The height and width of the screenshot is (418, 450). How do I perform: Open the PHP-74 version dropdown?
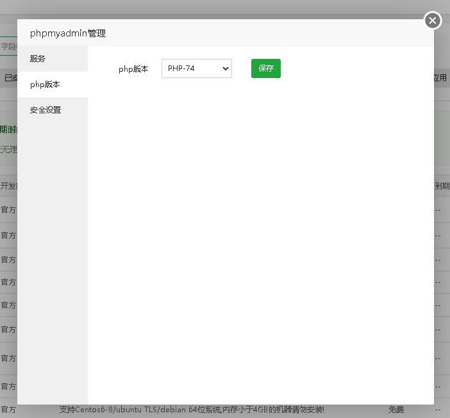pyautogui.click(x=197, y=68)
